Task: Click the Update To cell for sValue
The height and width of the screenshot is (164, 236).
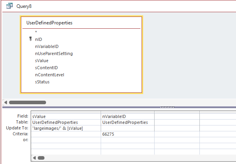Action: (x=66, y=128)
